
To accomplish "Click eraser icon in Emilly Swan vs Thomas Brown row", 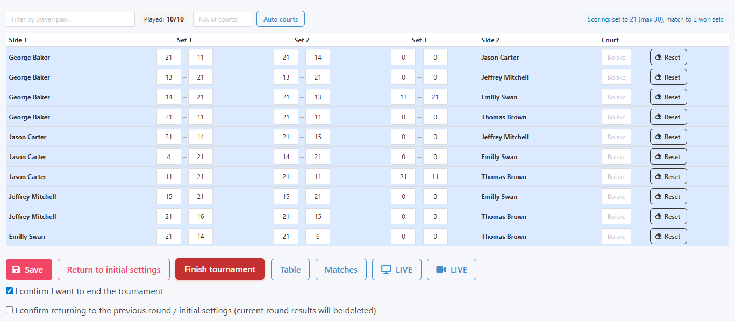I will [x=659, y=237].
